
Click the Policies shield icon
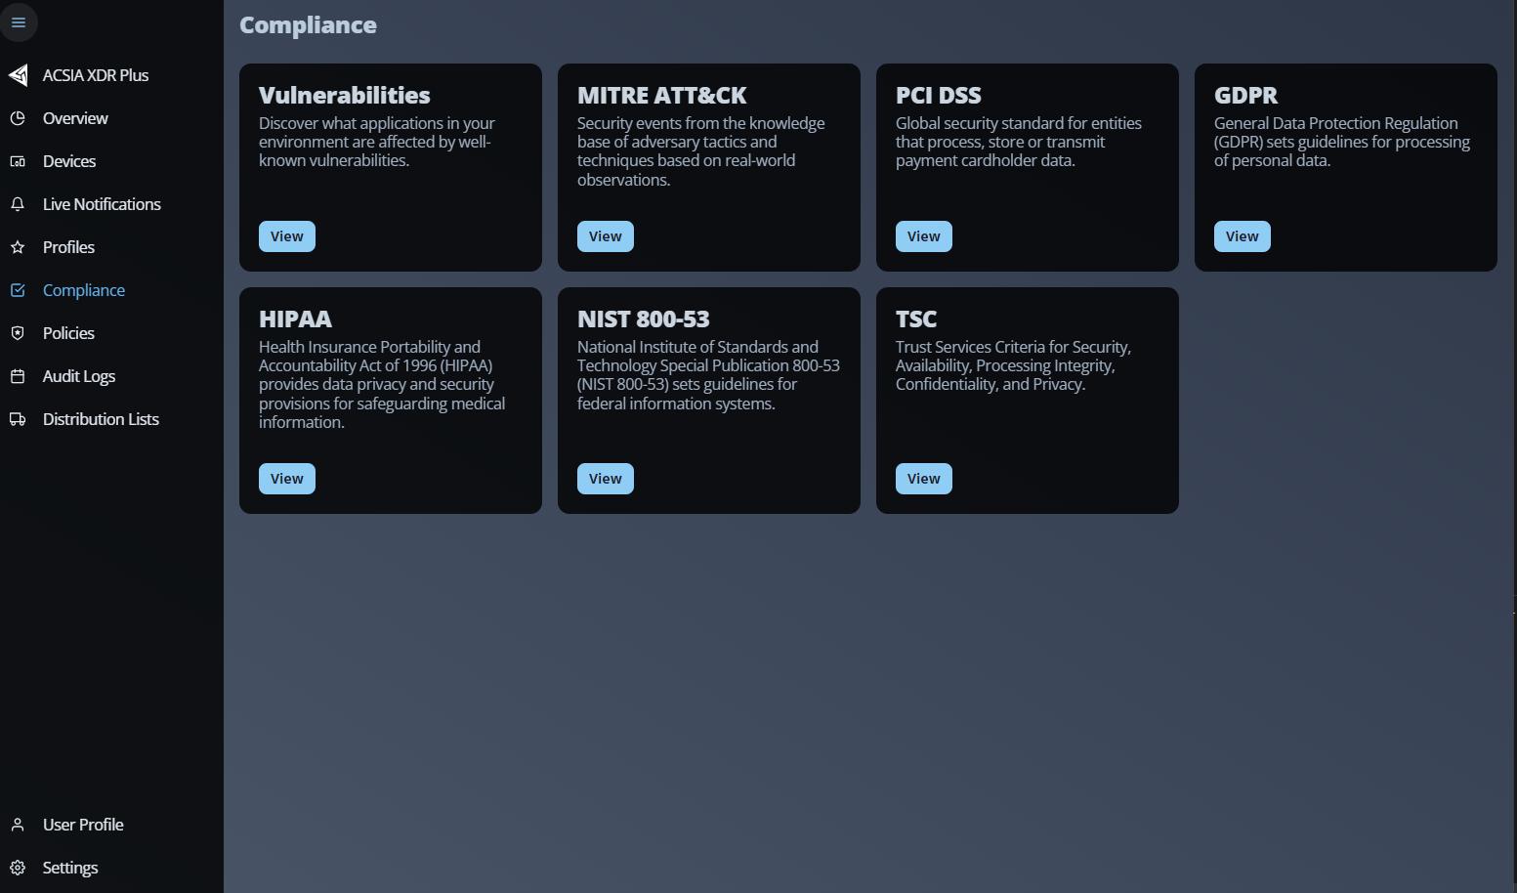pyautogui.click(x=18, y=333)
